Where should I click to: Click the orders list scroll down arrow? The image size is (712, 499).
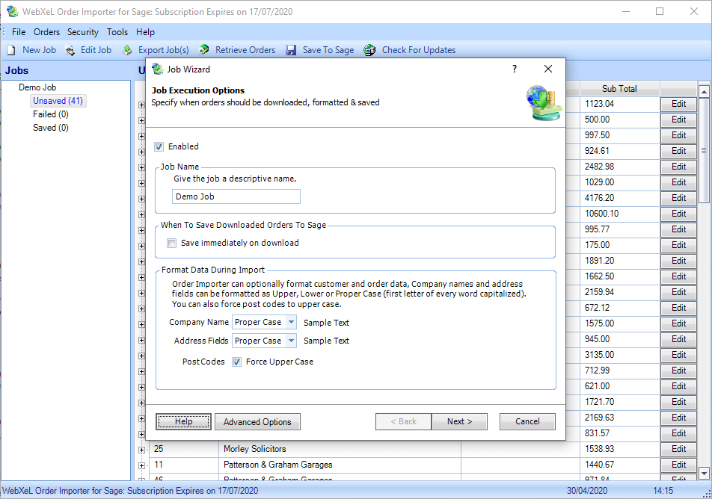point(704,473)
